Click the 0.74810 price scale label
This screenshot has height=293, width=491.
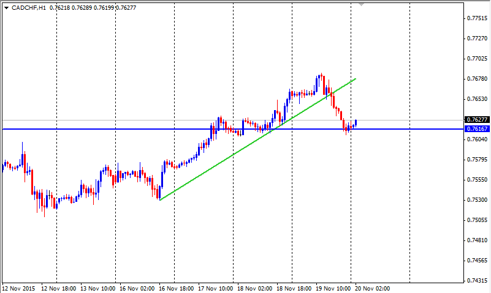point(478,240)
